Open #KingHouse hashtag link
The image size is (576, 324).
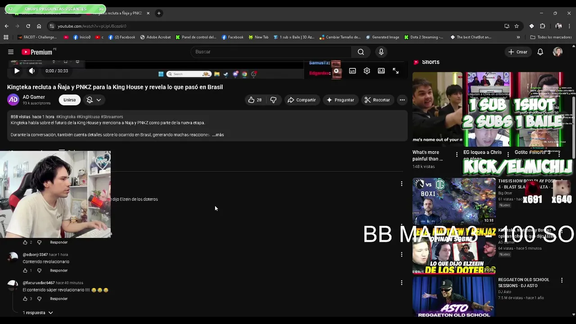click(88, 117)
